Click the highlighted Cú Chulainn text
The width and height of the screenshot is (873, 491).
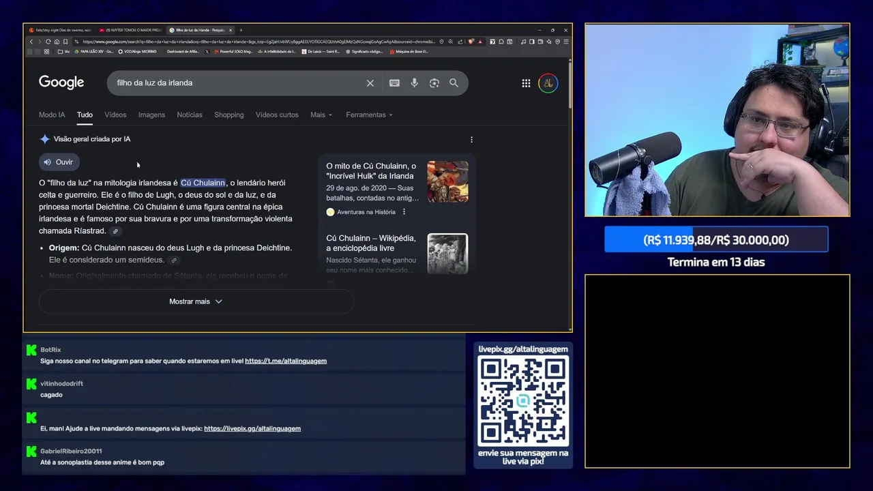[203, 183]
